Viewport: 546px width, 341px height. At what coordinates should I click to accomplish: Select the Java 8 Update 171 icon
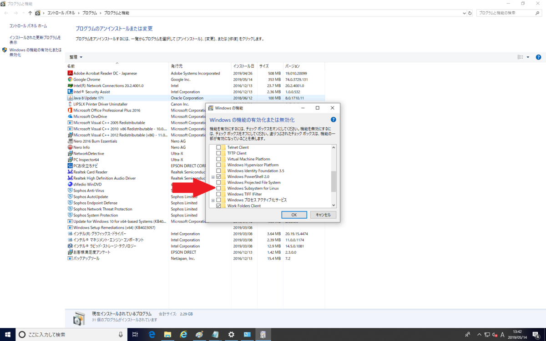click(70, 98)
